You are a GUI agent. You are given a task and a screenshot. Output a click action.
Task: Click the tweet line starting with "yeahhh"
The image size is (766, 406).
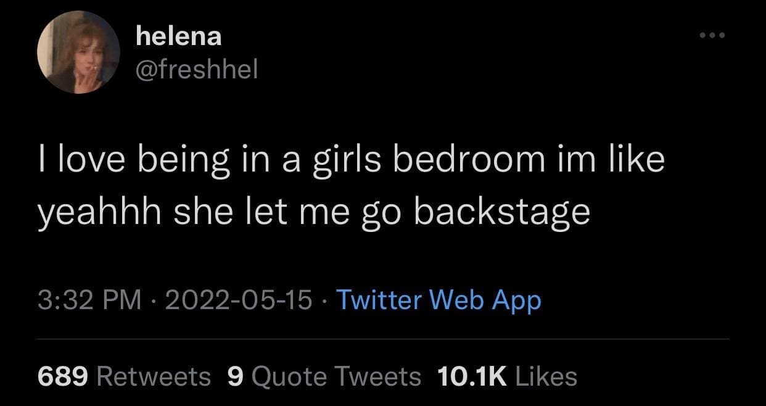pyautogui.click(x=314, y=213)
